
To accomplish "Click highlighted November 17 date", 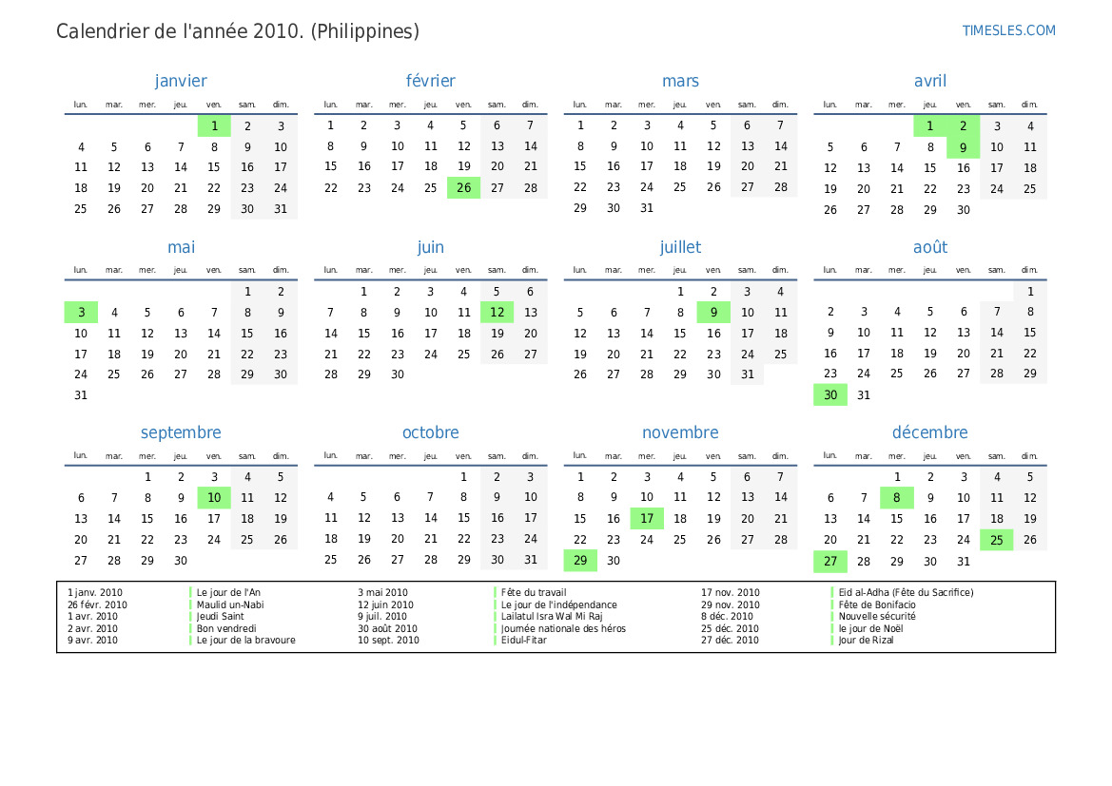I will tap(647, 519).
